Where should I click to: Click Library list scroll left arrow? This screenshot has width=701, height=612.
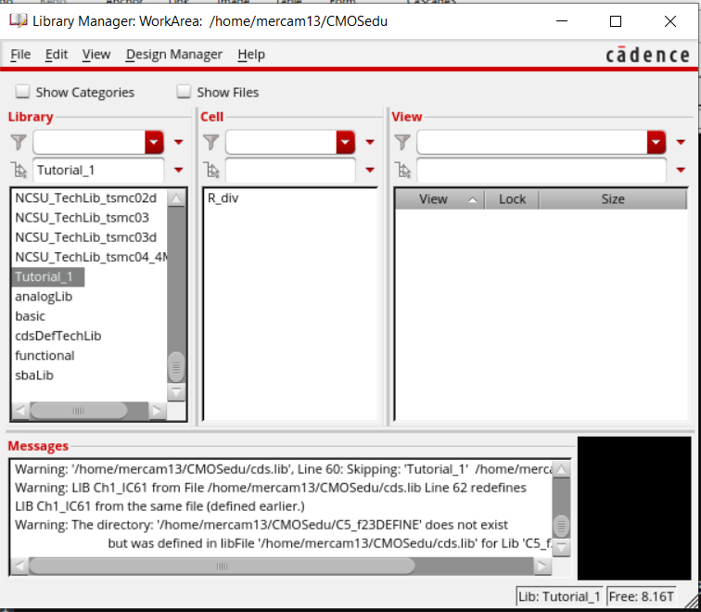point(20,411)
